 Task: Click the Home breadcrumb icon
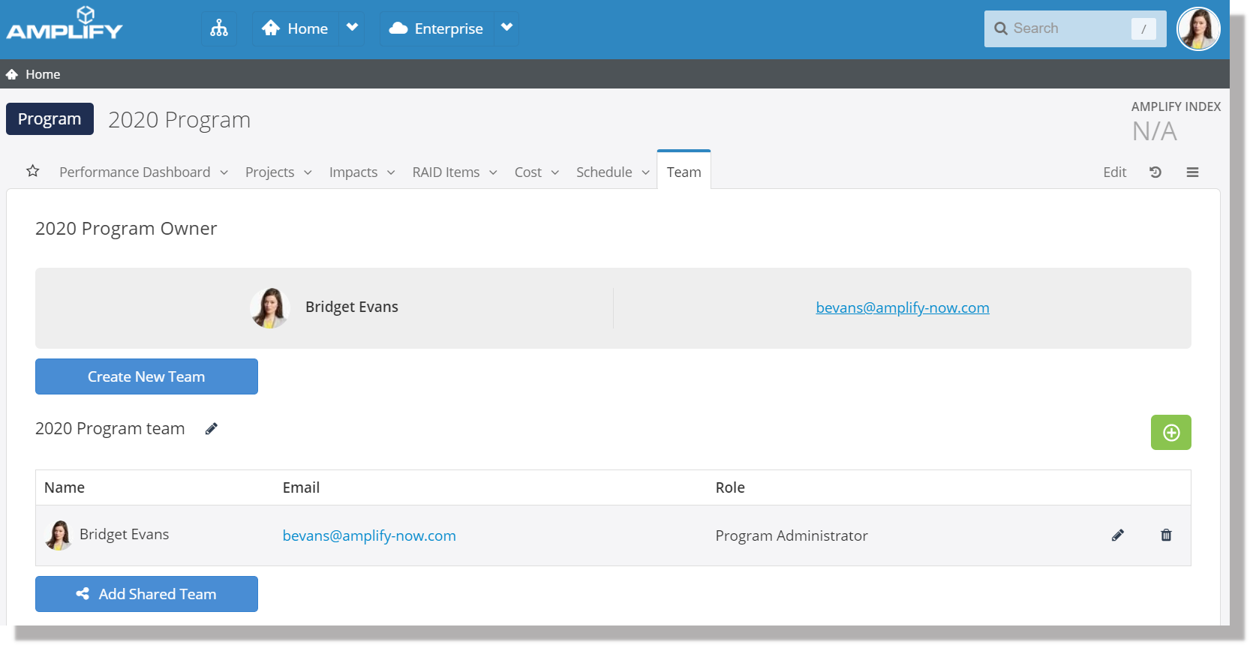(12, 74)
